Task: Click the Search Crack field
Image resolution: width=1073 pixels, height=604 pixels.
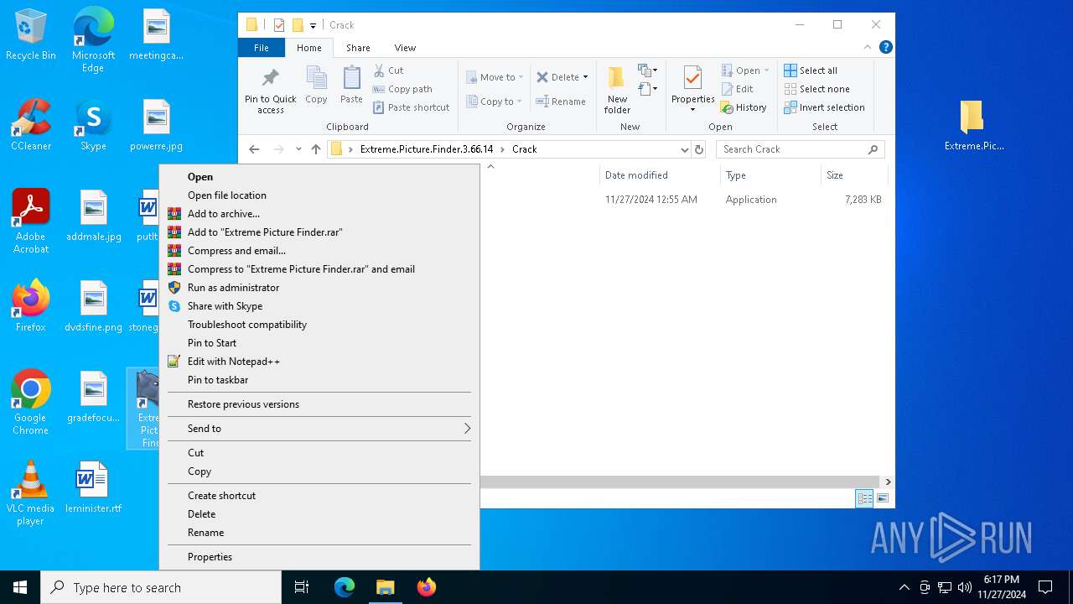Action: [x=801, y=149]
